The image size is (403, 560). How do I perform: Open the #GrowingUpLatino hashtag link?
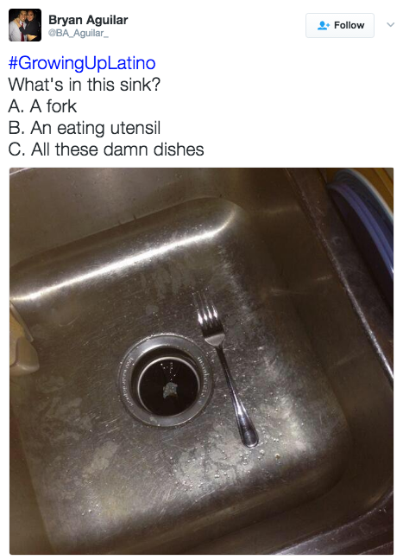point(82,63)
